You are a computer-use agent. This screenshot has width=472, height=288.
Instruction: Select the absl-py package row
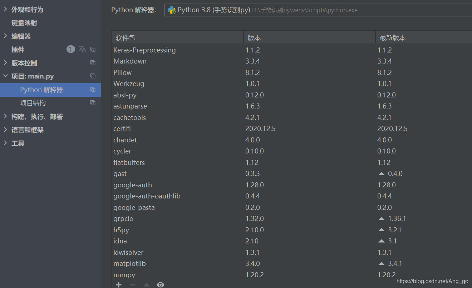(292, 95)
